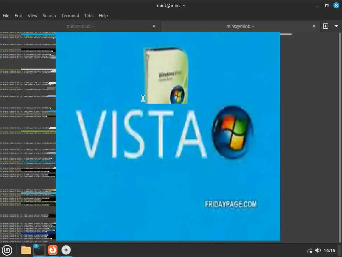
Task: Click the Windows orb logo in video
Action: coord(232,132)
